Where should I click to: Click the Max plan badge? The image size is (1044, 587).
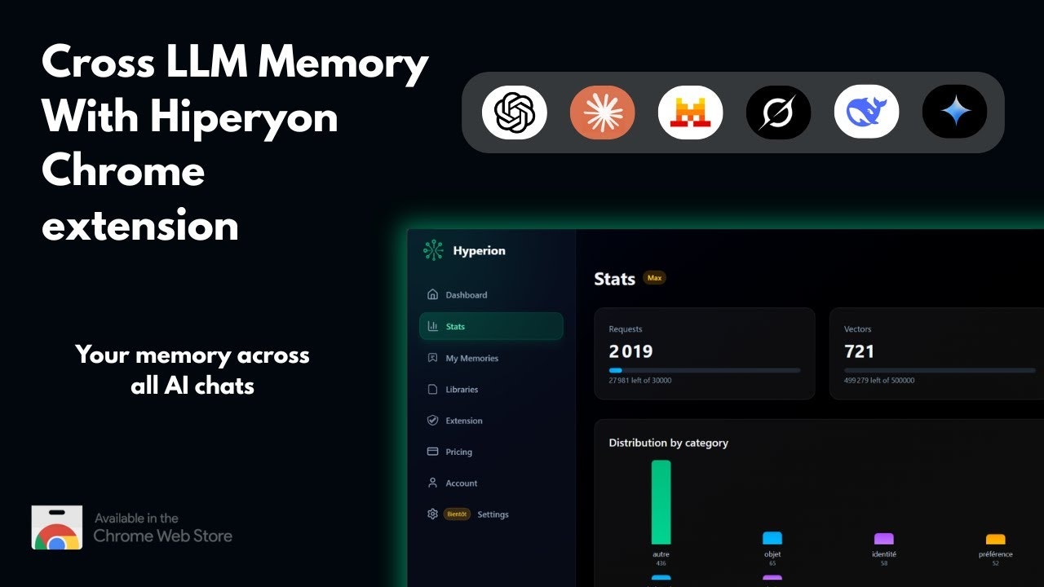point(654,278)
